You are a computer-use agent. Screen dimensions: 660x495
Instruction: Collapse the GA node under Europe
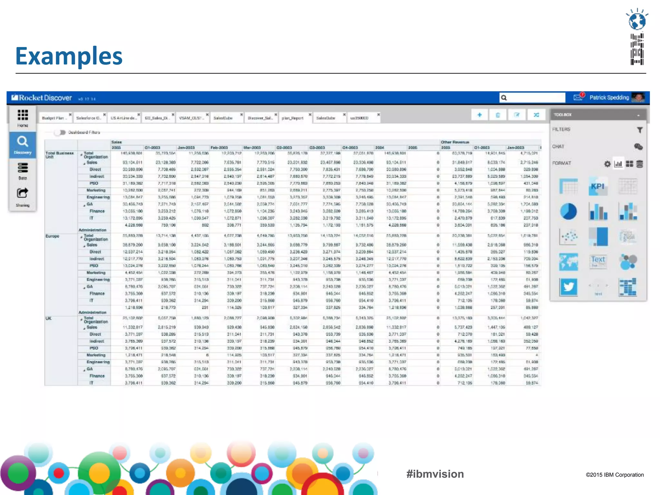click(85, 288)
